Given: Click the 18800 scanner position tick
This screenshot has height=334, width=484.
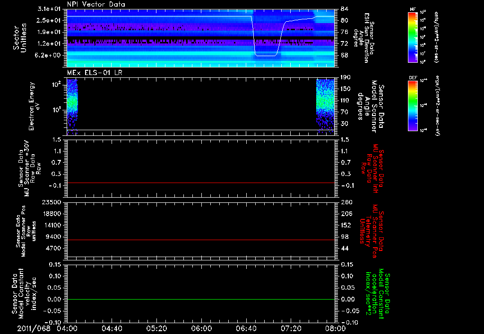Looking at the screenshot, I should click(51, 214).
